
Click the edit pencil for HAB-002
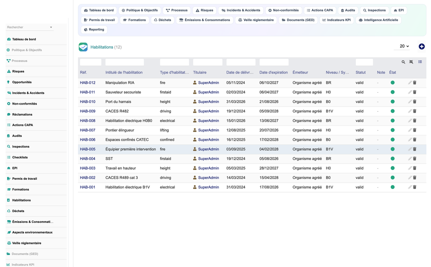410,178
